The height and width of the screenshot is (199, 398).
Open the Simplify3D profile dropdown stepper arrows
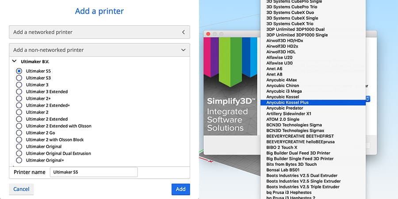[x=368, y=99]
